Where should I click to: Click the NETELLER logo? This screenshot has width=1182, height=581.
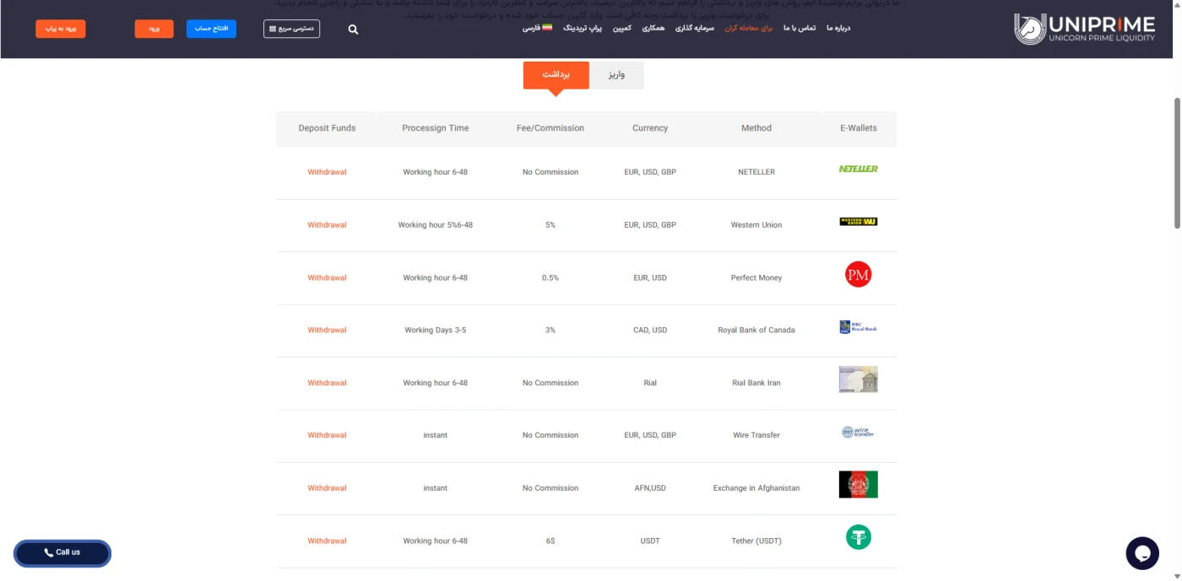859,169
